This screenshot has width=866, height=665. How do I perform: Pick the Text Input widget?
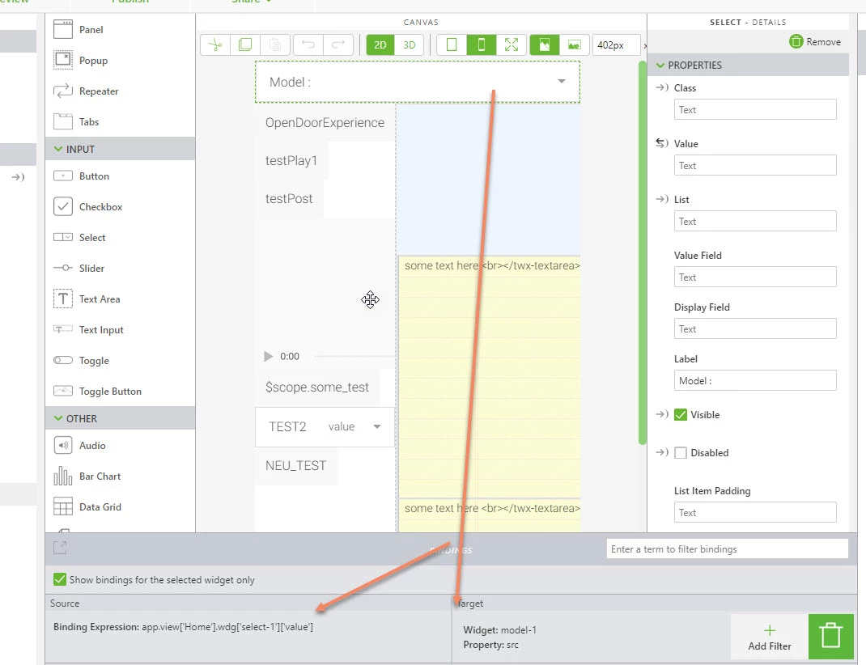tap(88, 329)
